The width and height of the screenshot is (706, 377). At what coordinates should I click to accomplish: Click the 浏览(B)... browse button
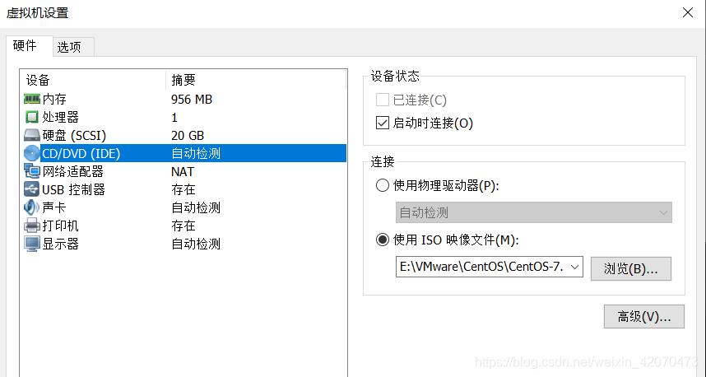630,268
